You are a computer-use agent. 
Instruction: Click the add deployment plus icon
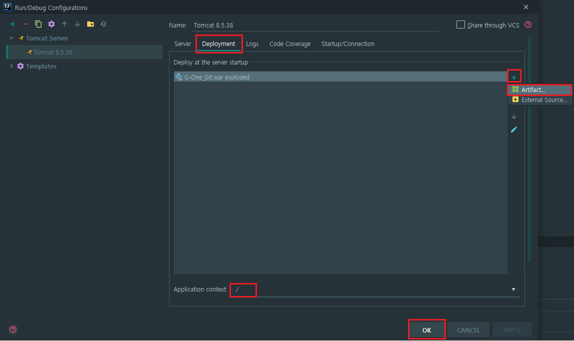[514, 77]
